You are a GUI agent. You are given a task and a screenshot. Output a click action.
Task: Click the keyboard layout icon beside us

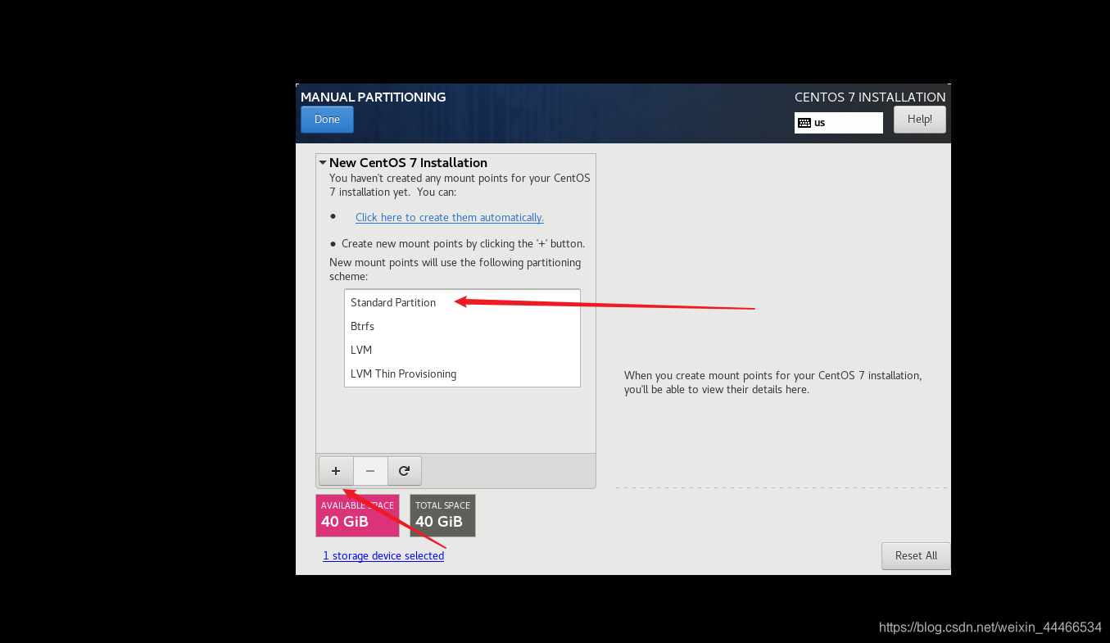tap(804, 123)
